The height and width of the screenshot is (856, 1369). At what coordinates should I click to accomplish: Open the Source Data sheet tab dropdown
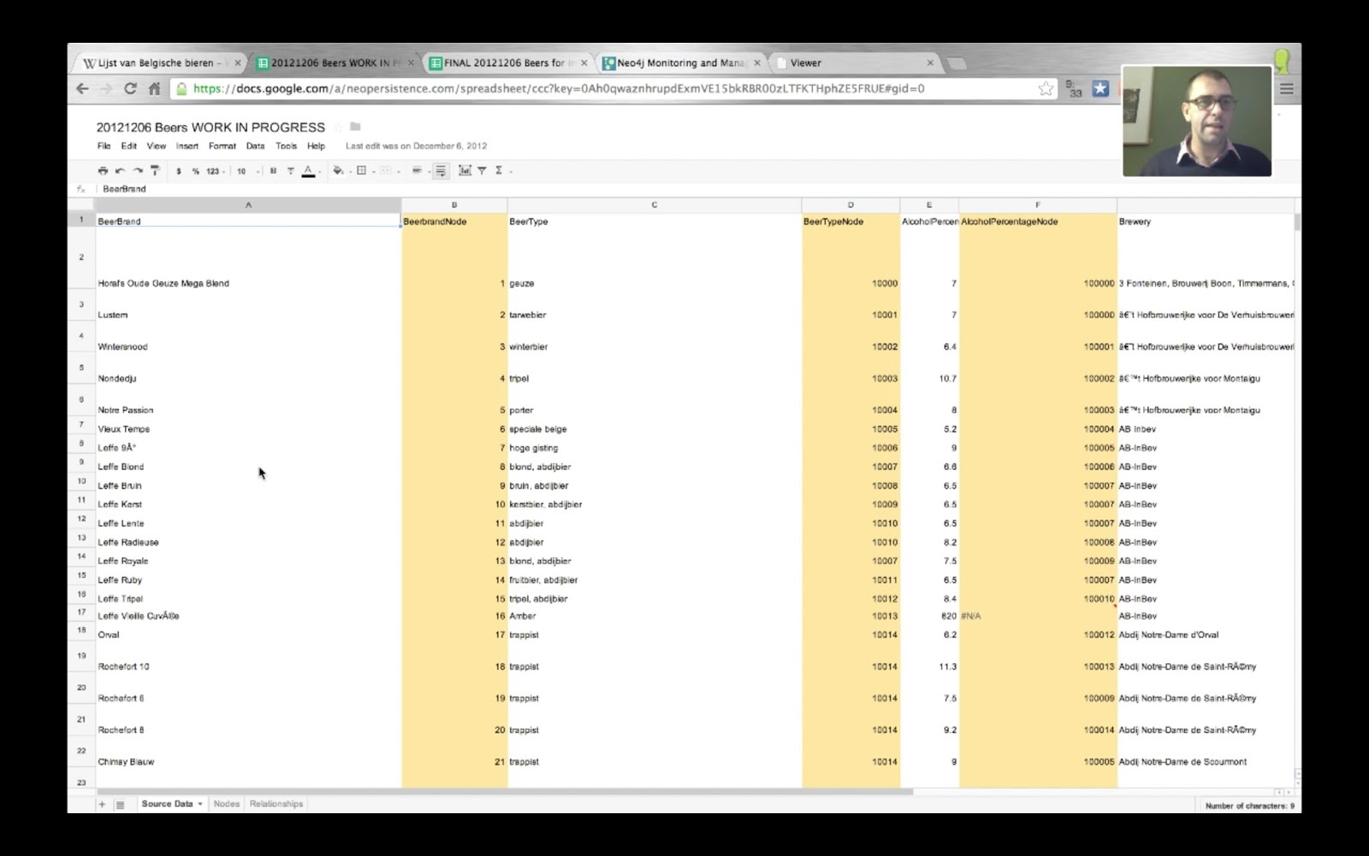pyautogui.click(x=200, y=805)
